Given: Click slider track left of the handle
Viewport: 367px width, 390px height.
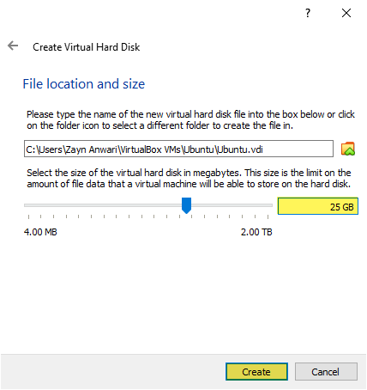Looking at the screenshot, I should point(103,205).
